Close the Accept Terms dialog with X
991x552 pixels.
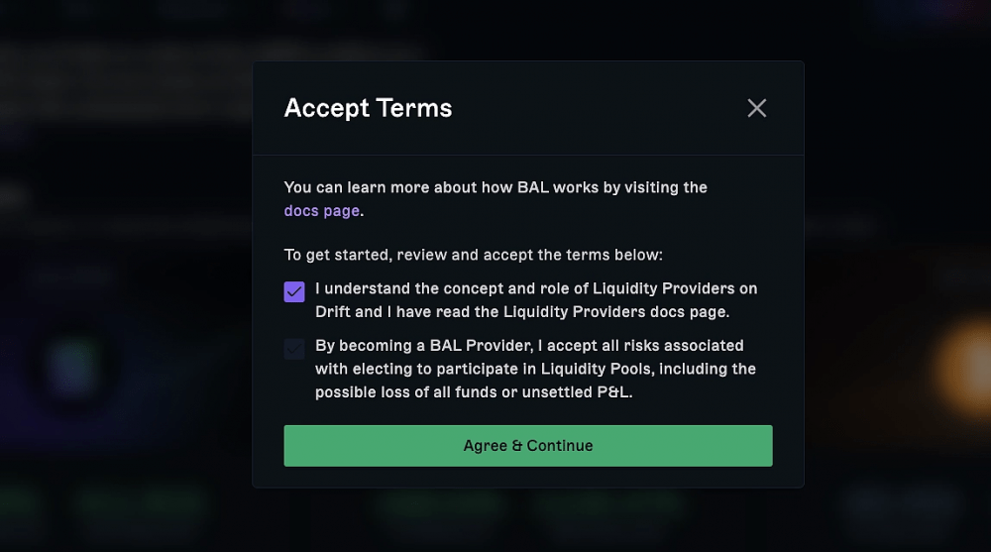tap(756, 108)
